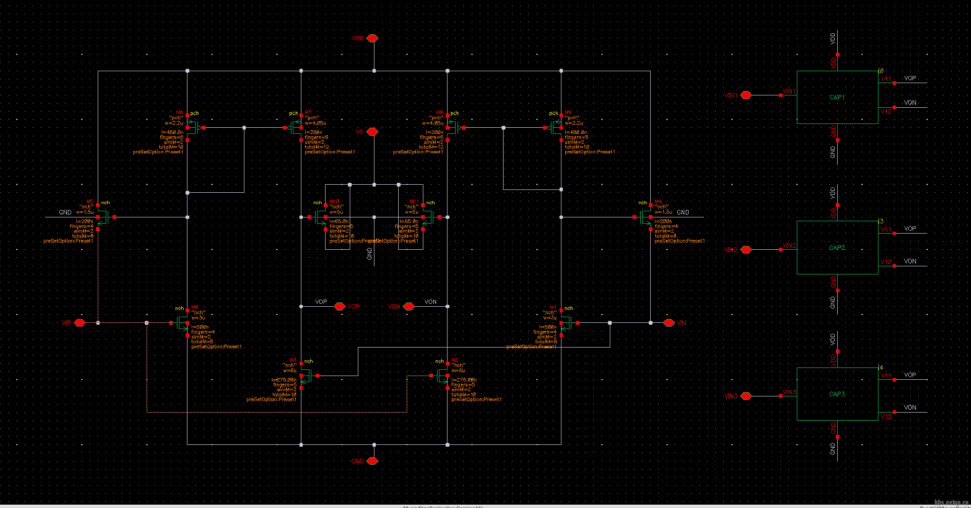This screenshot has height=508, width=971.
Task: Click the VIN pin on right side
Action: click(669, 323)
